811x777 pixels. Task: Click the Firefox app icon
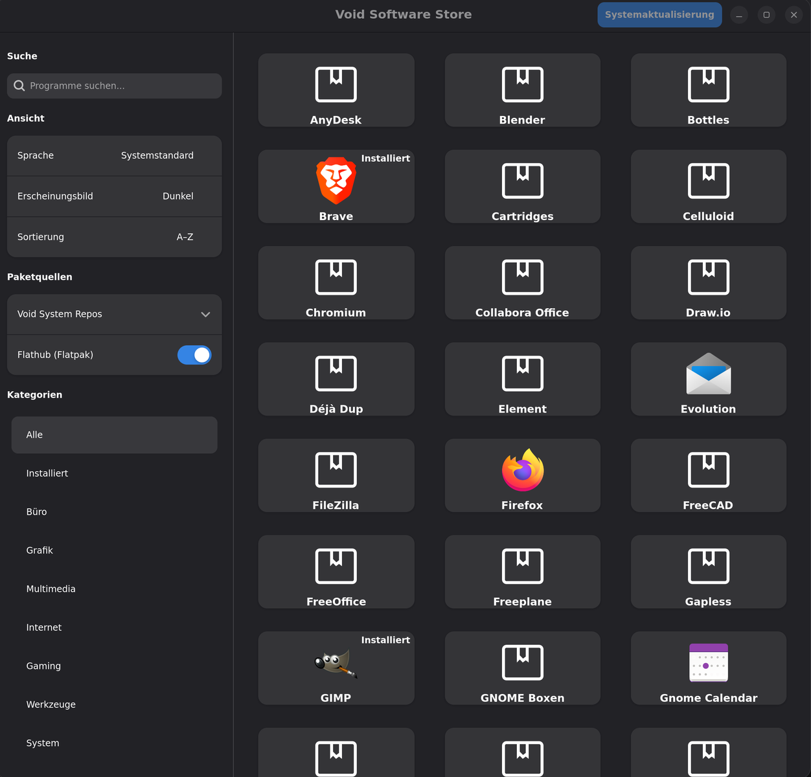pos(522,471)
